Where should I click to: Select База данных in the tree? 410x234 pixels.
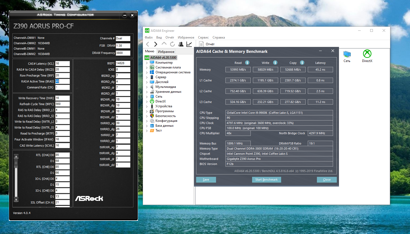pyautogui.click(x=164, y=126)
